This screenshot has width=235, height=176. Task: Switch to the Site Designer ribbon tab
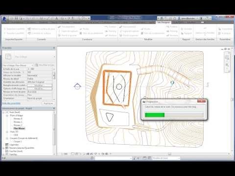pos(164,22)
